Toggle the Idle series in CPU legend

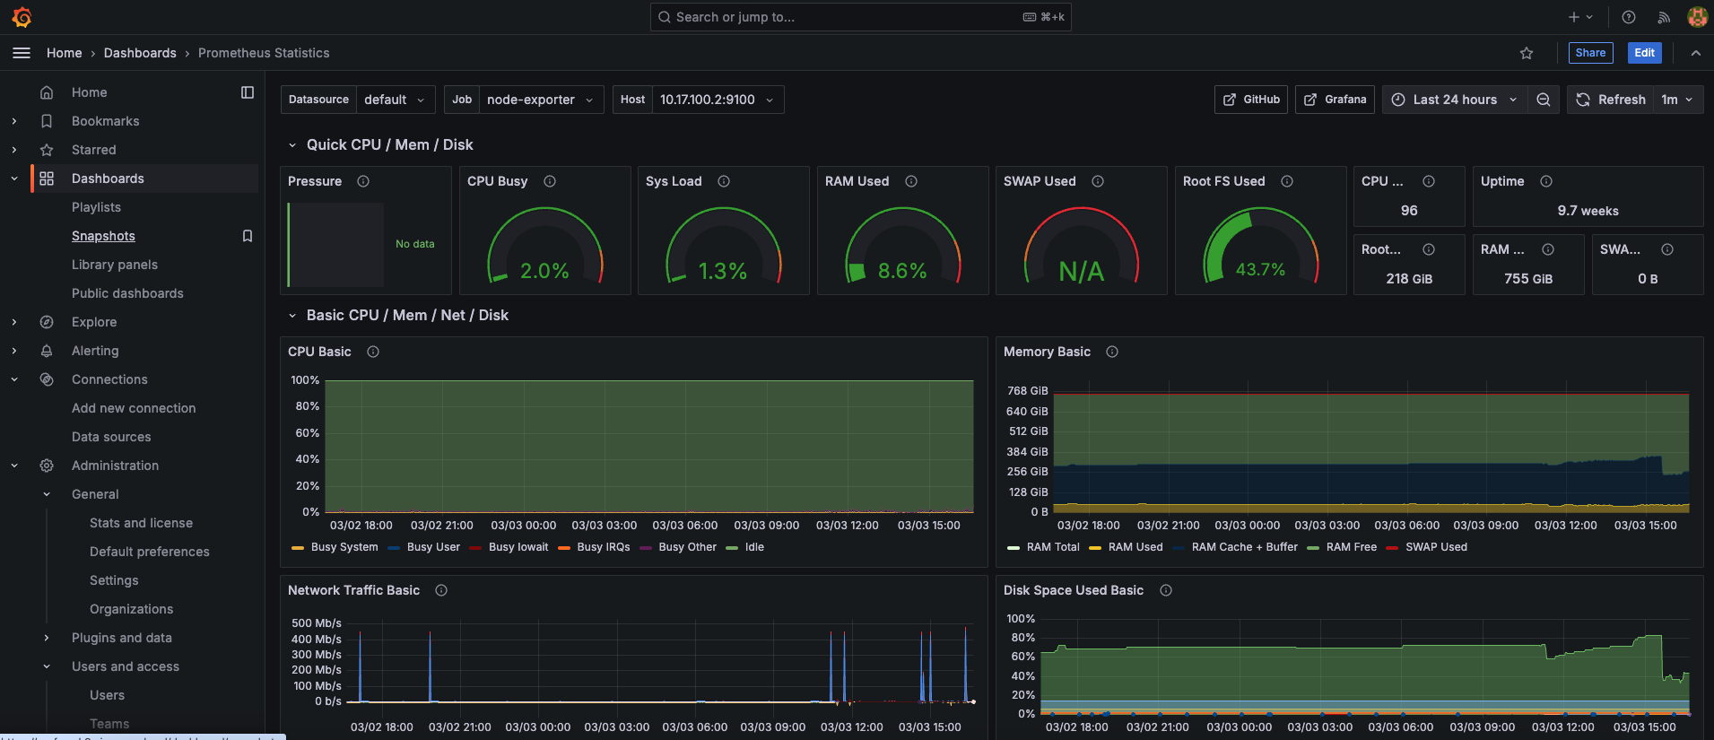pyautogui.click(x=753, y=547)
